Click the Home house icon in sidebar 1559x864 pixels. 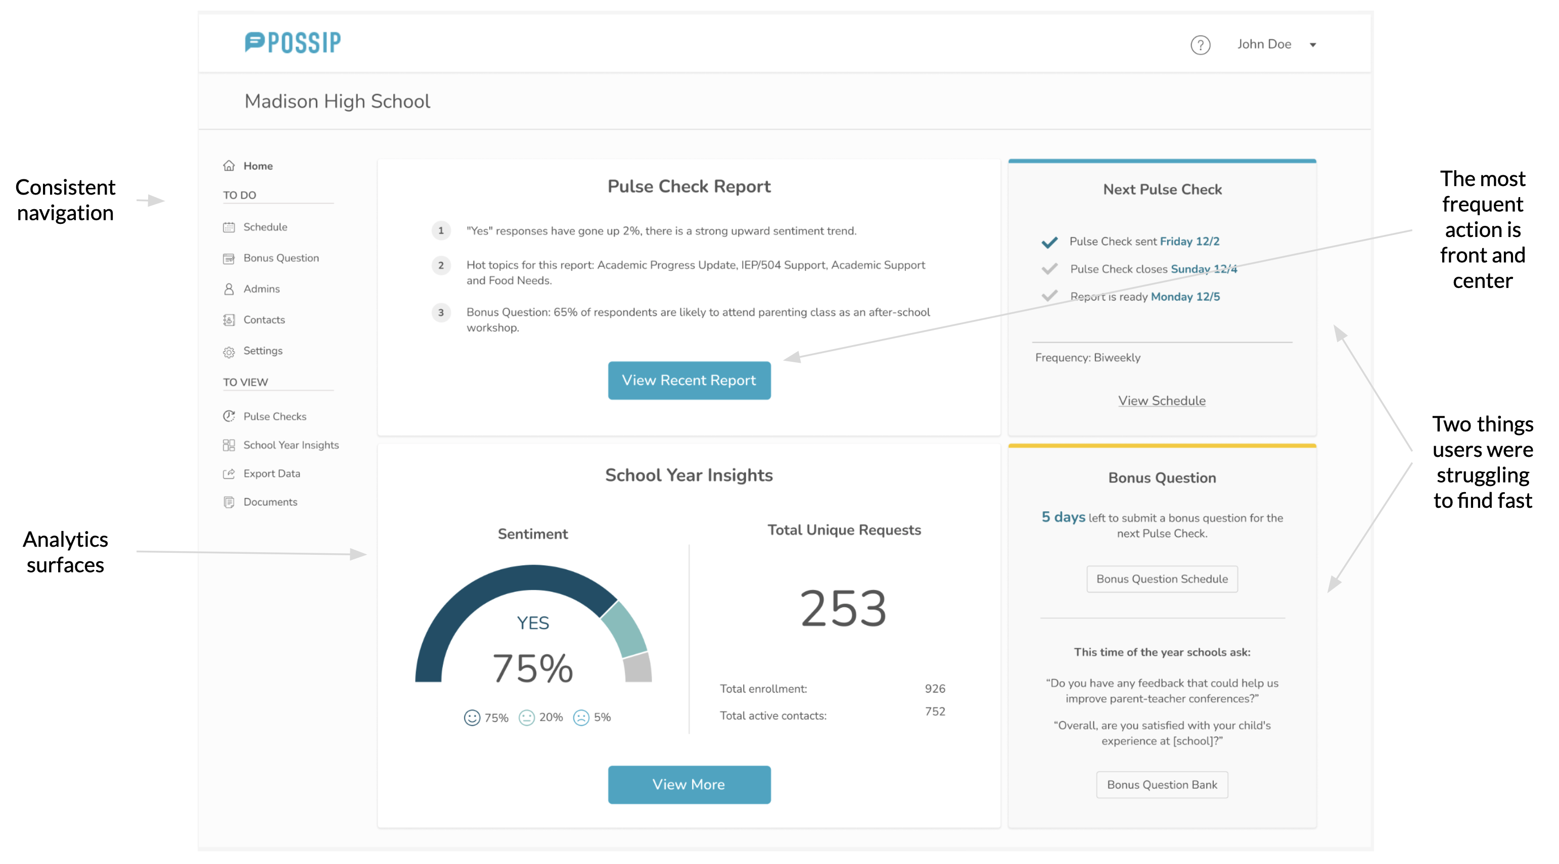click(x=229, y=166)
